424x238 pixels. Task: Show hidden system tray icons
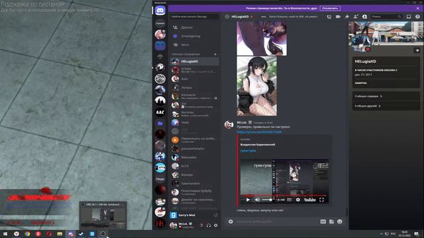coord(381,234)
